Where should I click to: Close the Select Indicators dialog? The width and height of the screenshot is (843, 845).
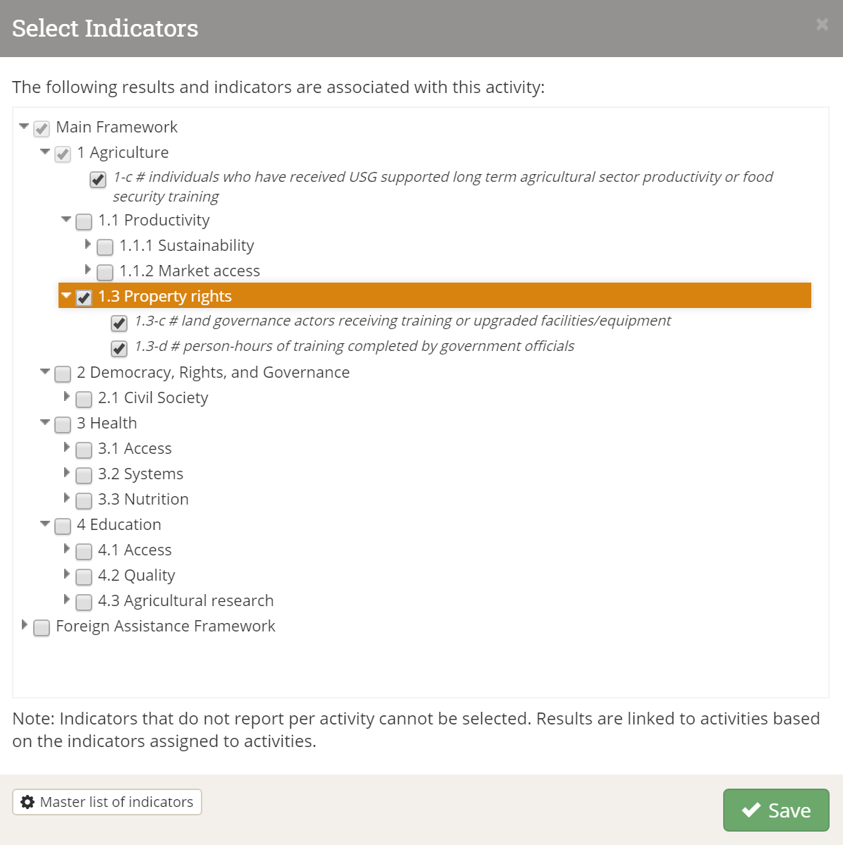tap(822, 25)
